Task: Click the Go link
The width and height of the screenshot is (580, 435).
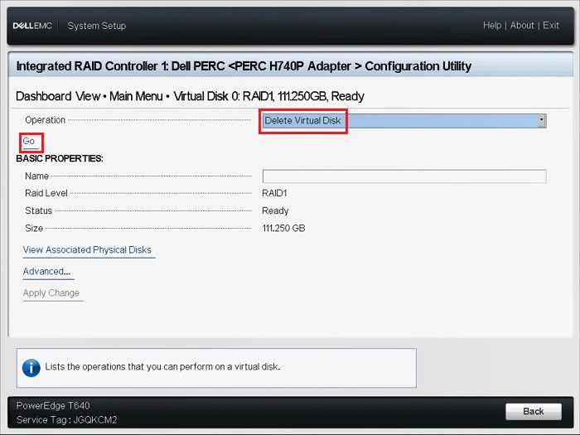Action: [29, 141]
